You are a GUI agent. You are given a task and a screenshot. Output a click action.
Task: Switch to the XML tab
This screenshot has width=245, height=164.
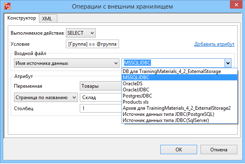click(x=48, y=19)
